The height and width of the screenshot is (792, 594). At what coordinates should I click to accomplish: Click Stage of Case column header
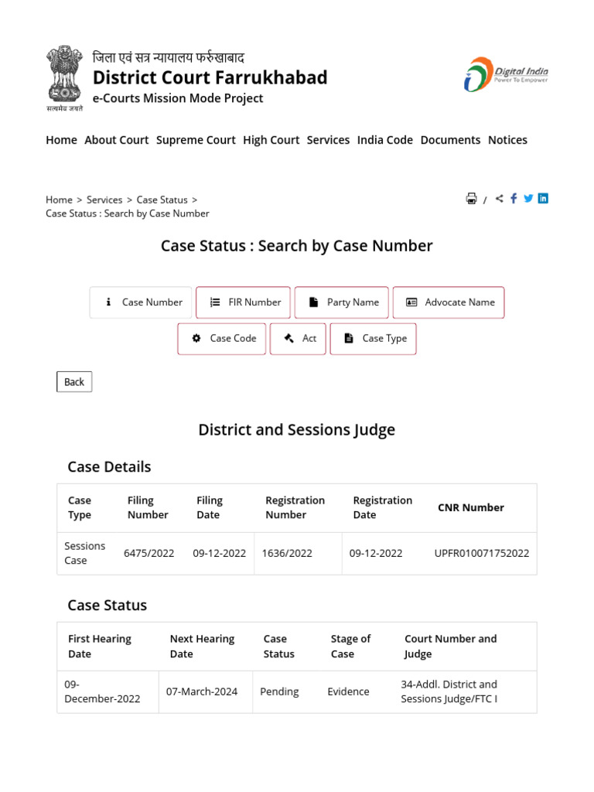pyautogui.click(x=350, y=647)
